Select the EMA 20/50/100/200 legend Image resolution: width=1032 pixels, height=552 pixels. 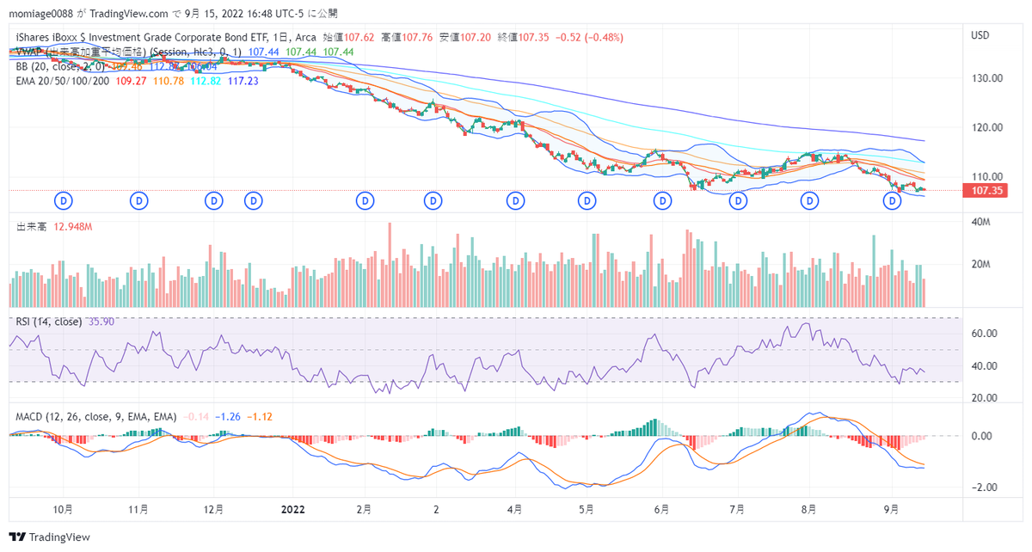[62, 81]
